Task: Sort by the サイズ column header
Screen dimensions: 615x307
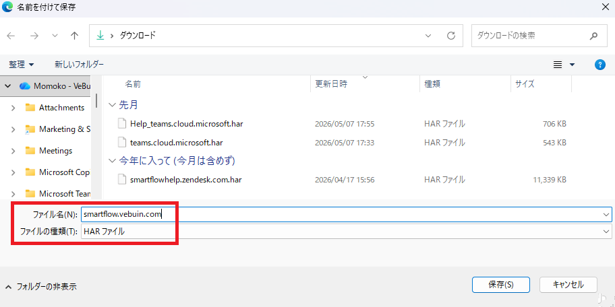Action: coord(525,83)
